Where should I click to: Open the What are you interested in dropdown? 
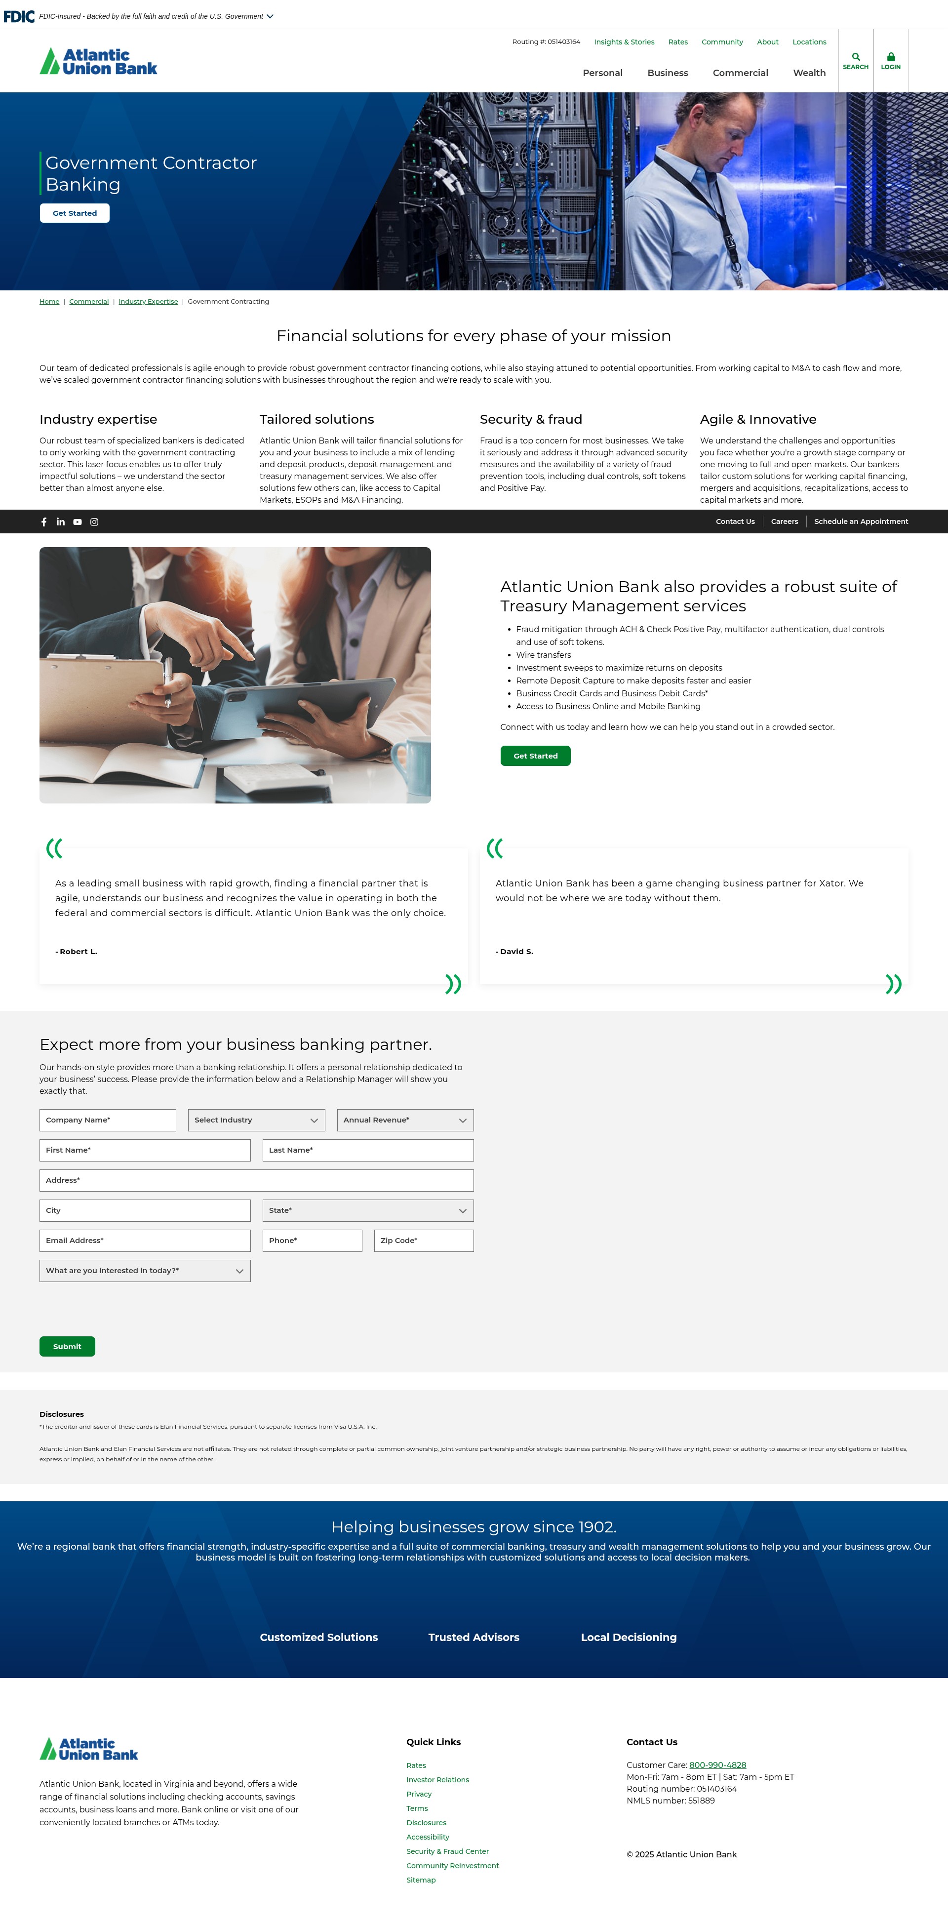(x=145, y=1271)
